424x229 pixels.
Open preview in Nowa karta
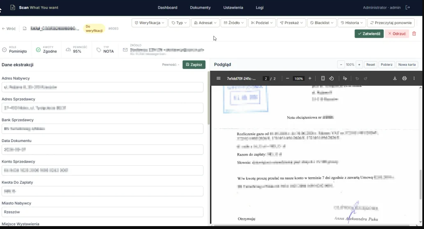407,65
